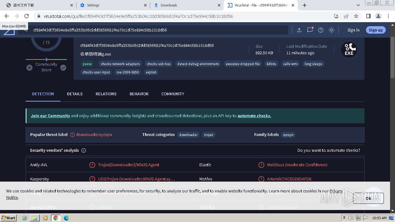The height and width of the screenshot is (222, 395).
Task: Click the EXE file type icon
Action: (349, 50)
